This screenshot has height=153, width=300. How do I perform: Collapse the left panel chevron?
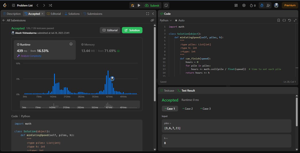pyautogui.click(x=153, y=14)
